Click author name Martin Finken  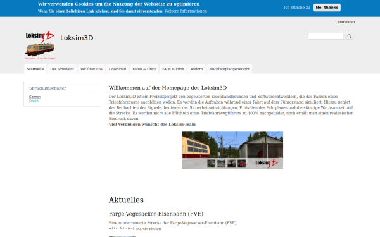(x=149, y=229)
